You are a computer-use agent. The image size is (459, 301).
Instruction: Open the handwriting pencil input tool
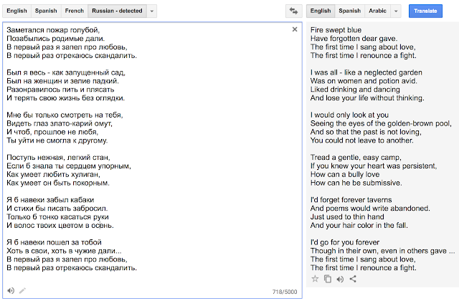pyautogui.click(x=22, y=290)
